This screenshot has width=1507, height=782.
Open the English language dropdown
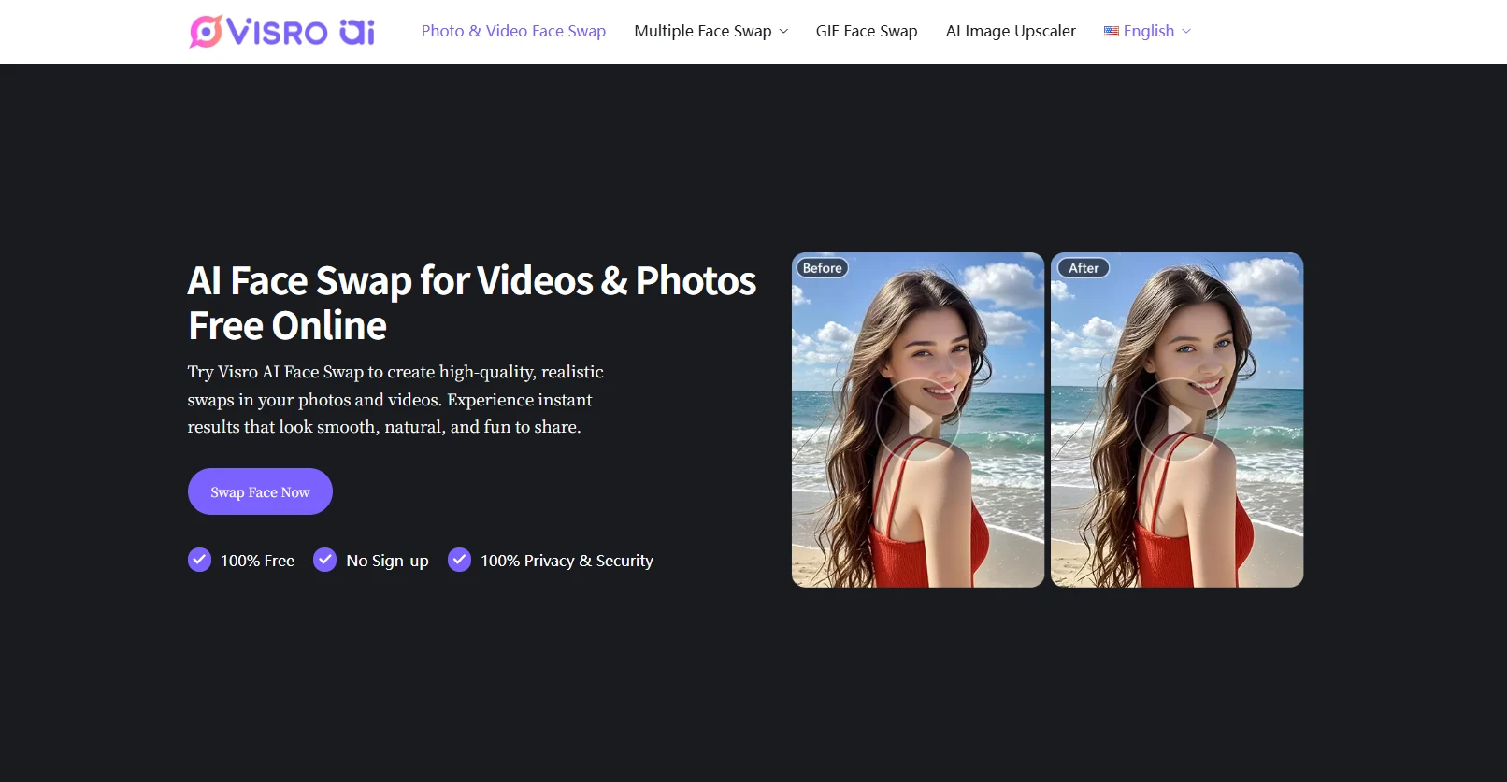tap(1148, 32)
